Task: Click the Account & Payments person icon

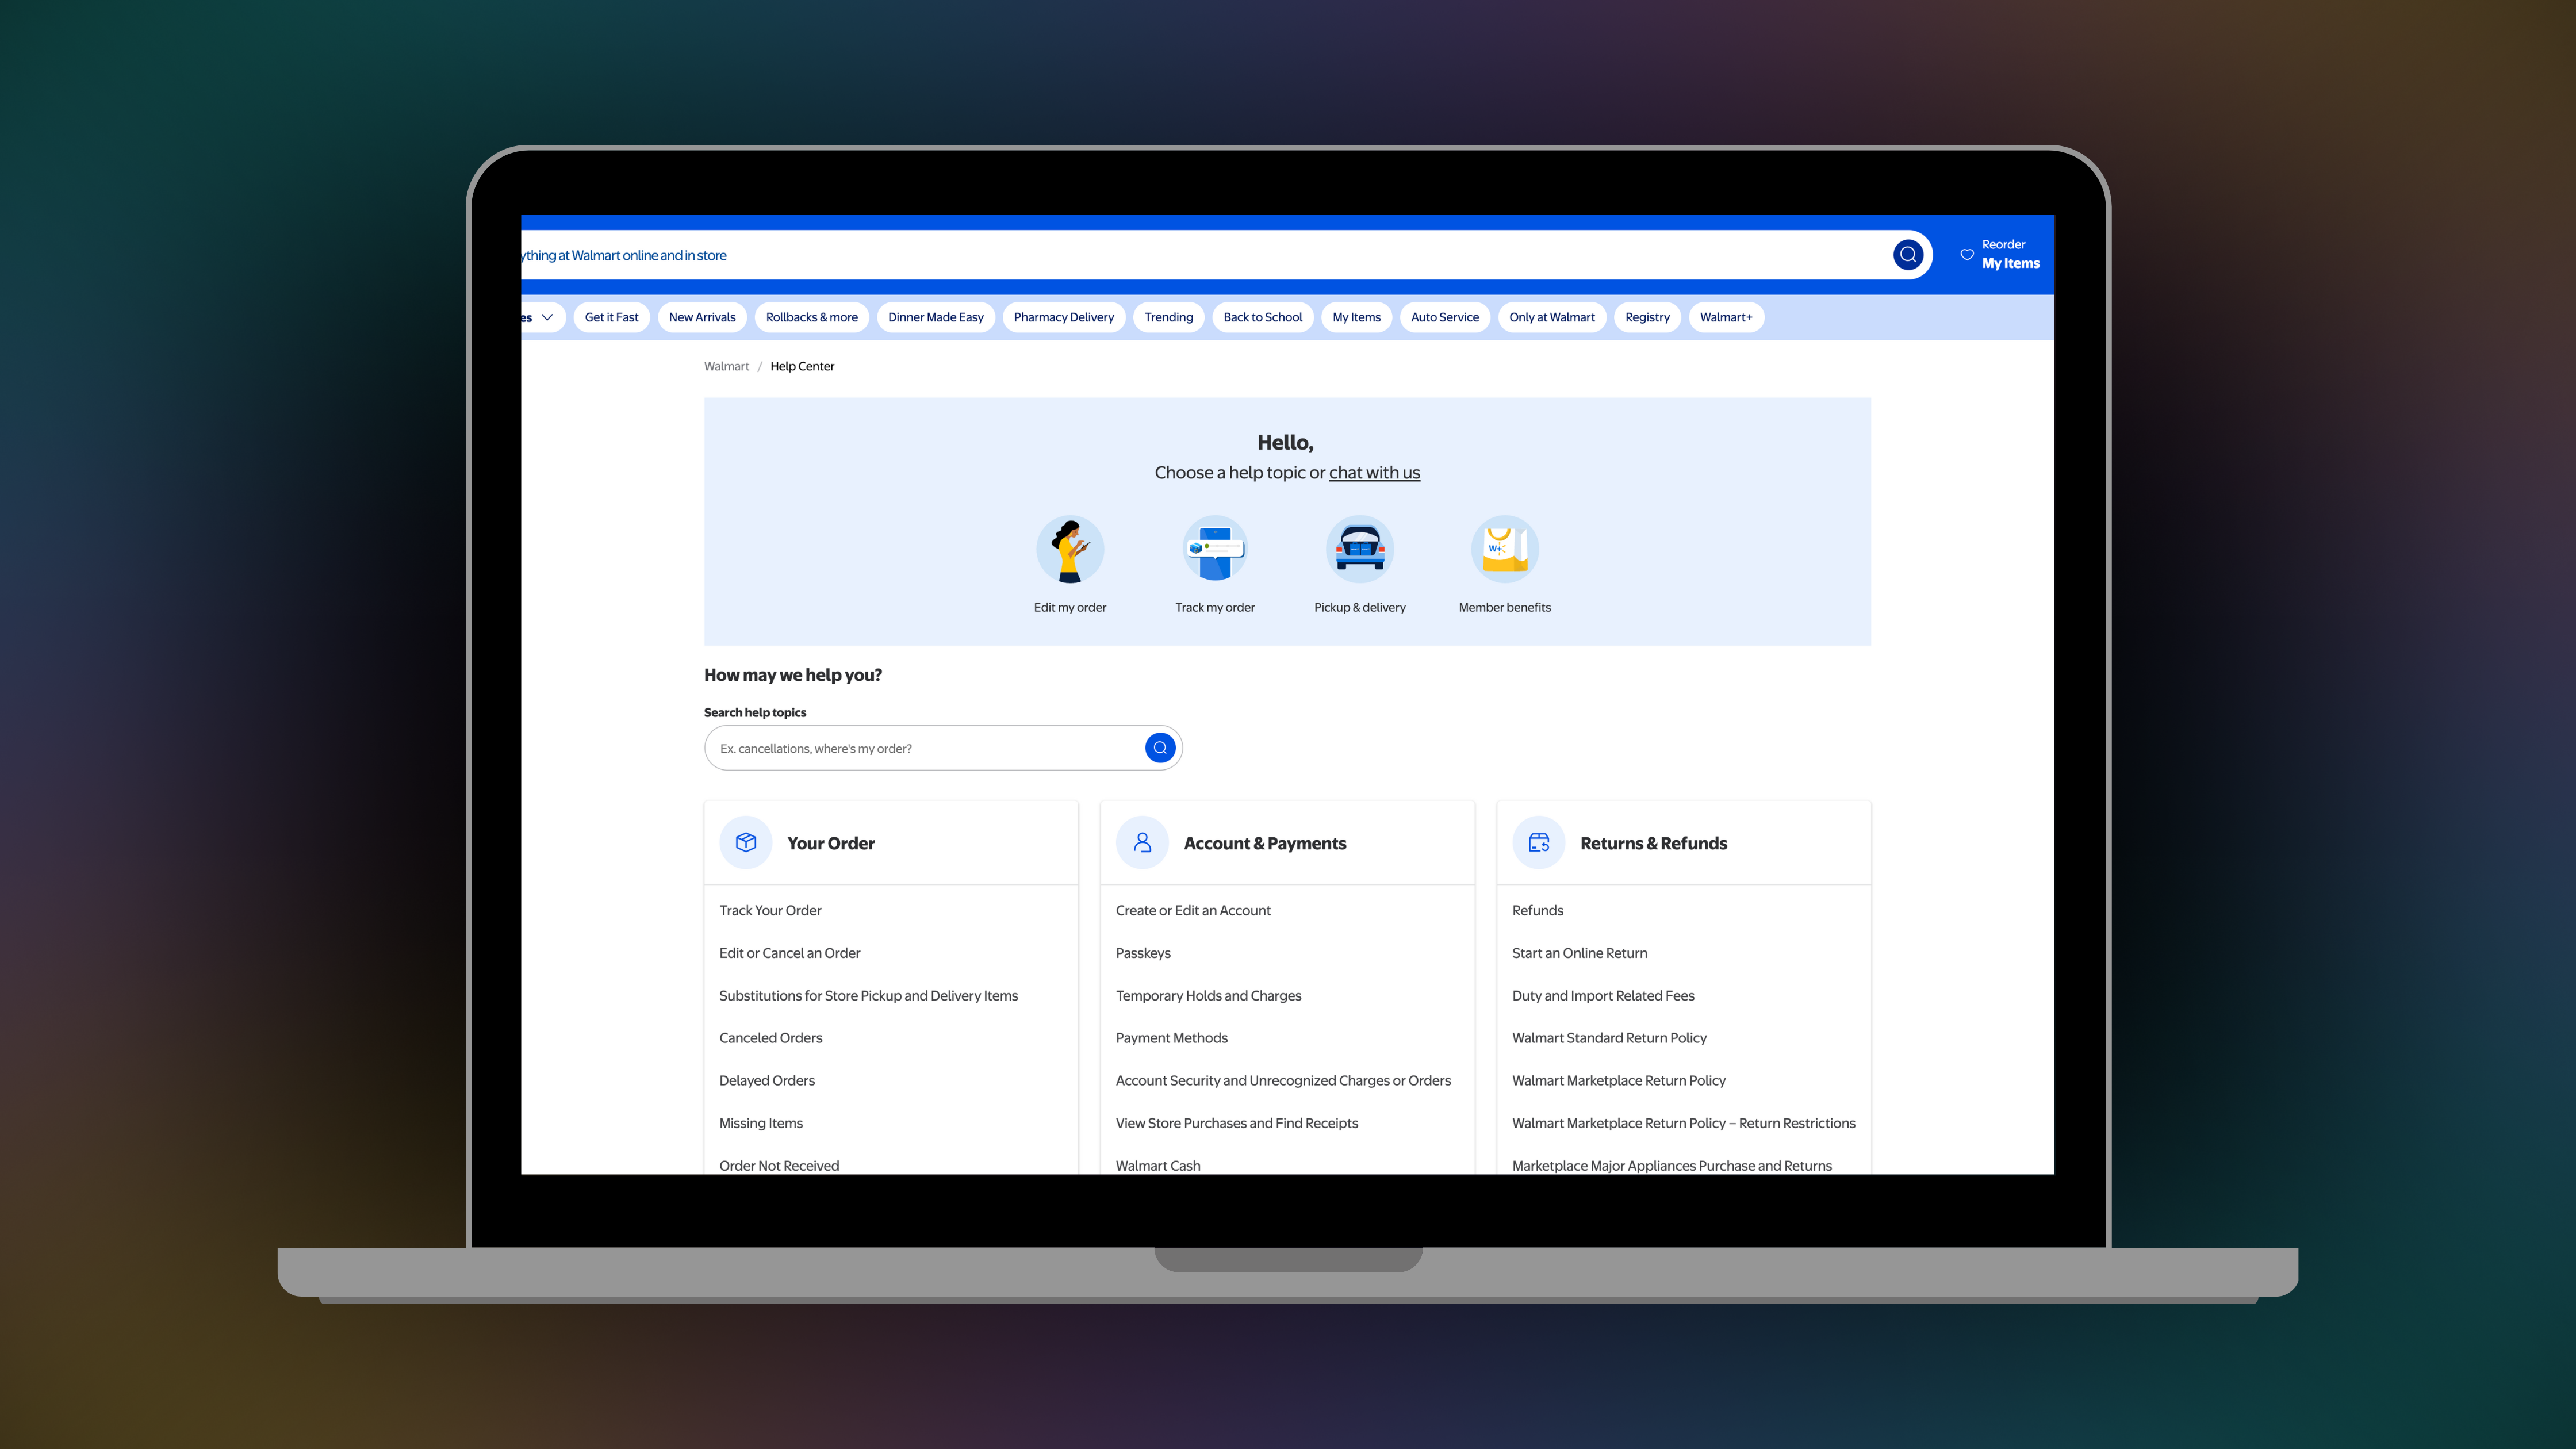Action: pos(1142,843)
